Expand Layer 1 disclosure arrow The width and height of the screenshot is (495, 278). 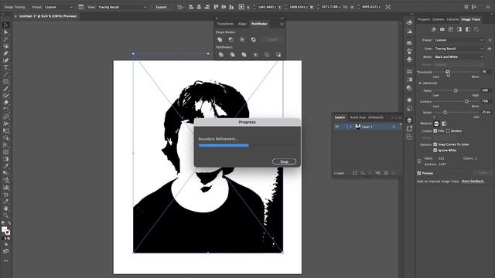(350, 127)
